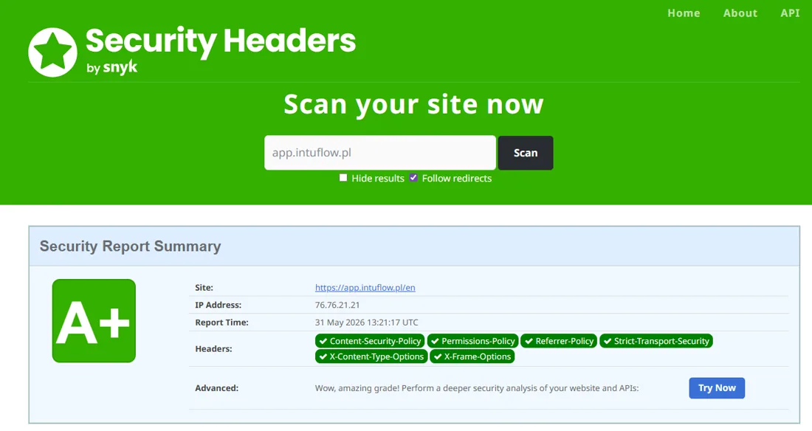Click the 'Scan your site now' heading
Image resolution: width=812 pixels, height=431 pixels.
tap(414, 105)
